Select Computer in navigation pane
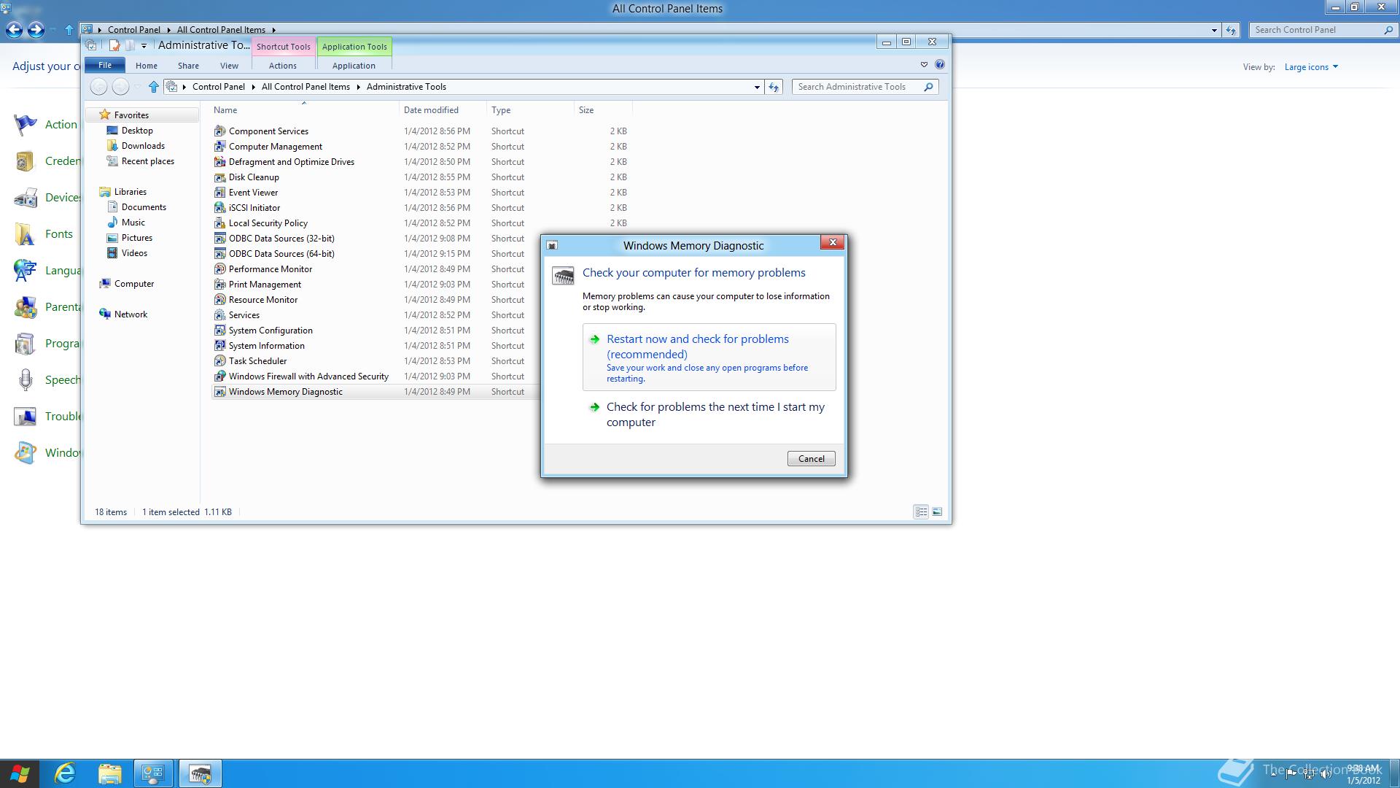 134,284
